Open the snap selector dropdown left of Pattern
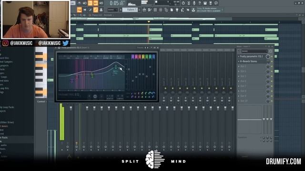Image resolution: width=305 pixels, height=171 pixels. click(x=112, y=9)
